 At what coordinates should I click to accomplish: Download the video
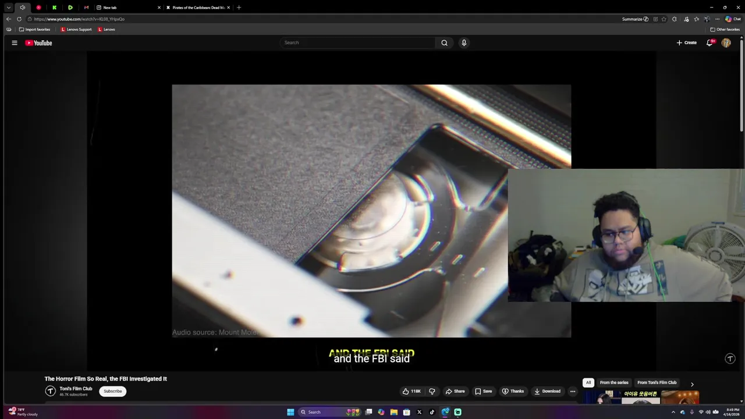click(547, 391)
